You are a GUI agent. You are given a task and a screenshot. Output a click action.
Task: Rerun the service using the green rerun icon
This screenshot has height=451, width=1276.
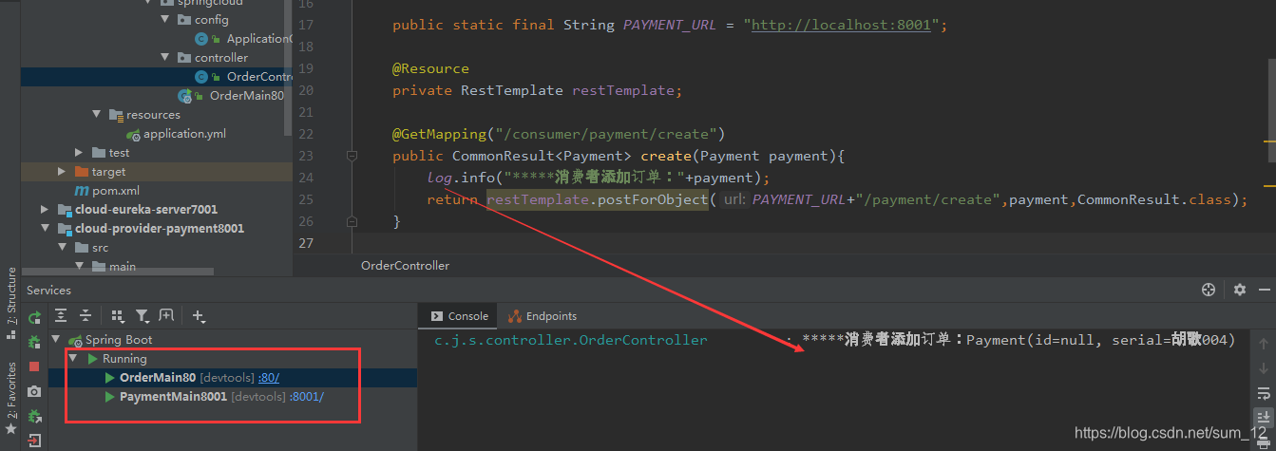pos(35,318)
